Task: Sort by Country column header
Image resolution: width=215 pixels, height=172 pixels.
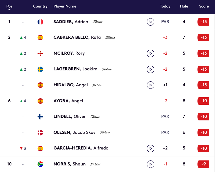Action: coord(40,6)
